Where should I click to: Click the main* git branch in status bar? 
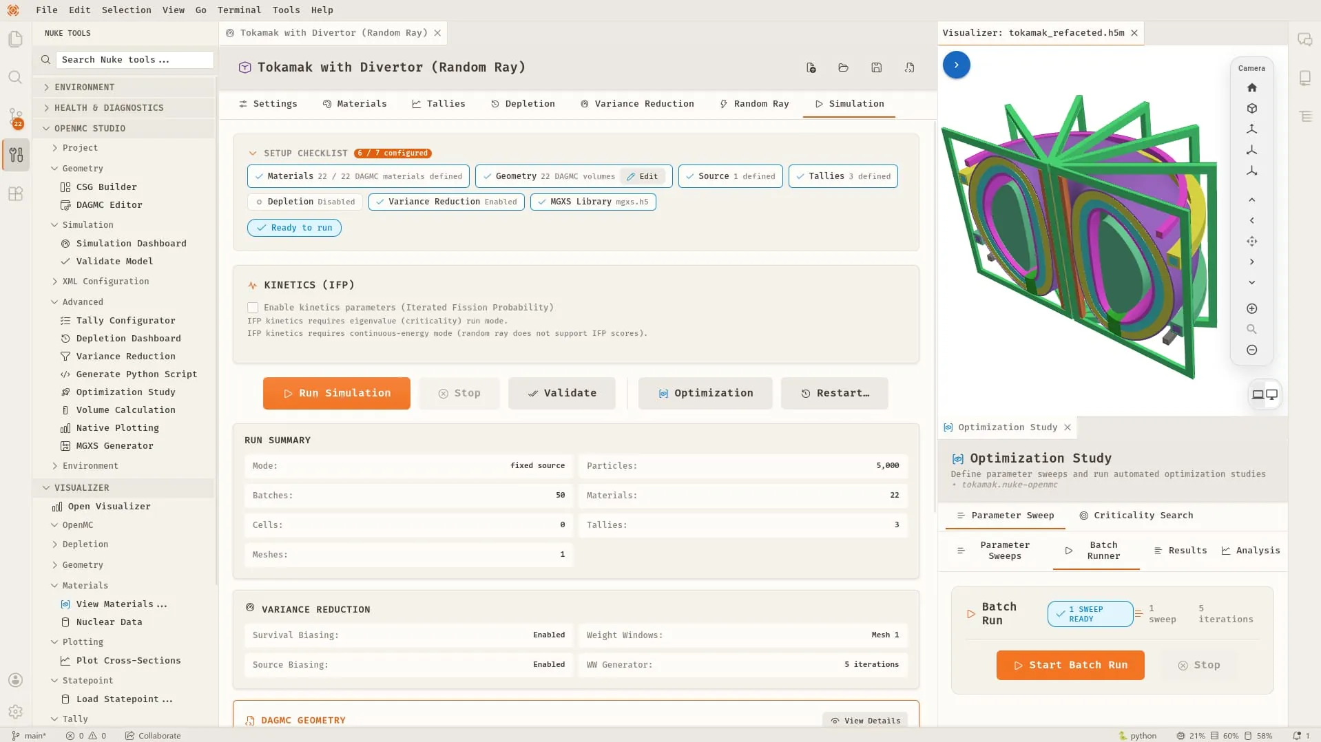pyautogui.click(x=29, y=736)
